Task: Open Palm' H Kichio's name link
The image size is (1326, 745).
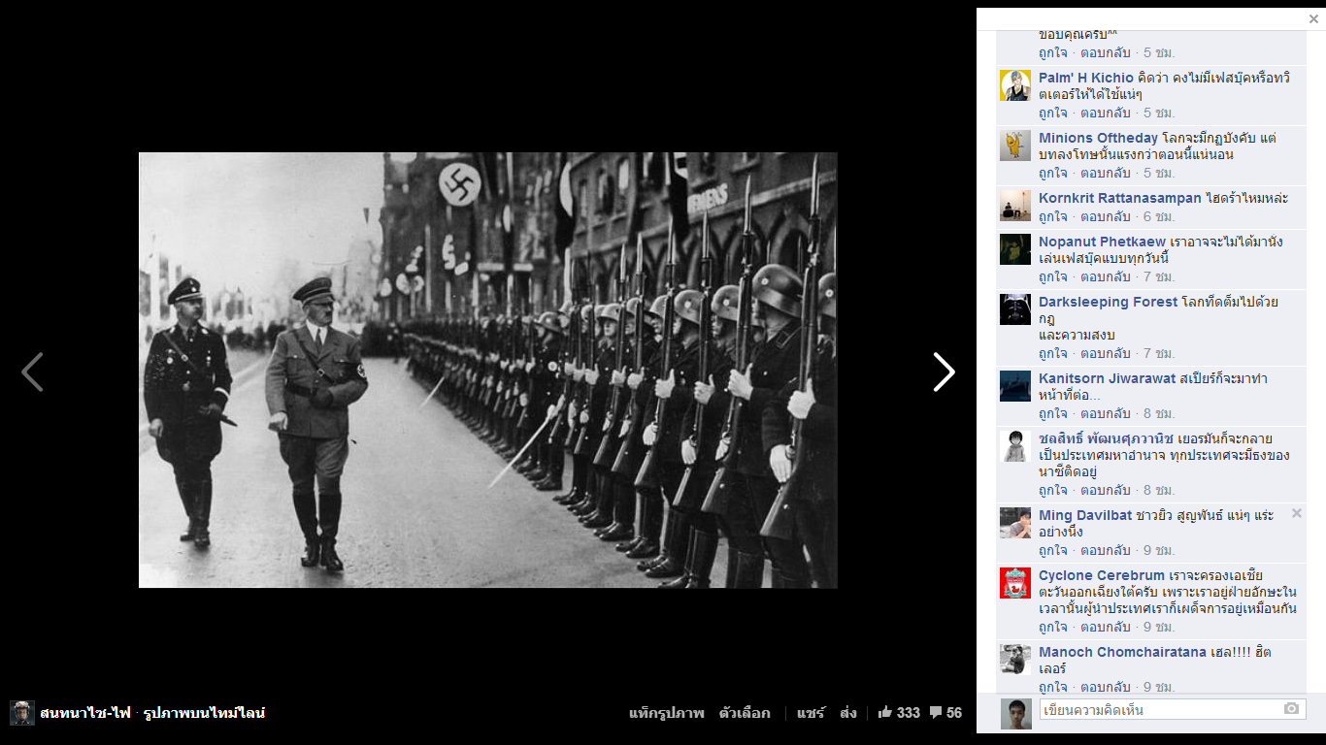Action: tap(1086, 78)
